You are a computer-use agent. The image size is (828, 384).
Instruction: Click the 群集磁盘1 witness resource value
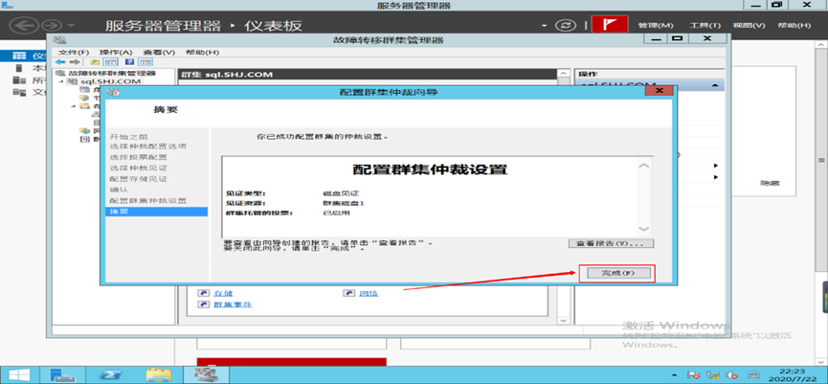pyautogui.click(x=344, y=203)
